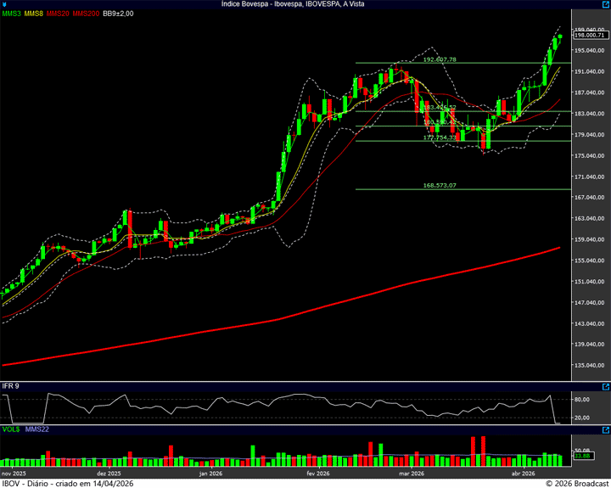
Task: Select the IFR 9 indicator title
Action: [12, 386]
